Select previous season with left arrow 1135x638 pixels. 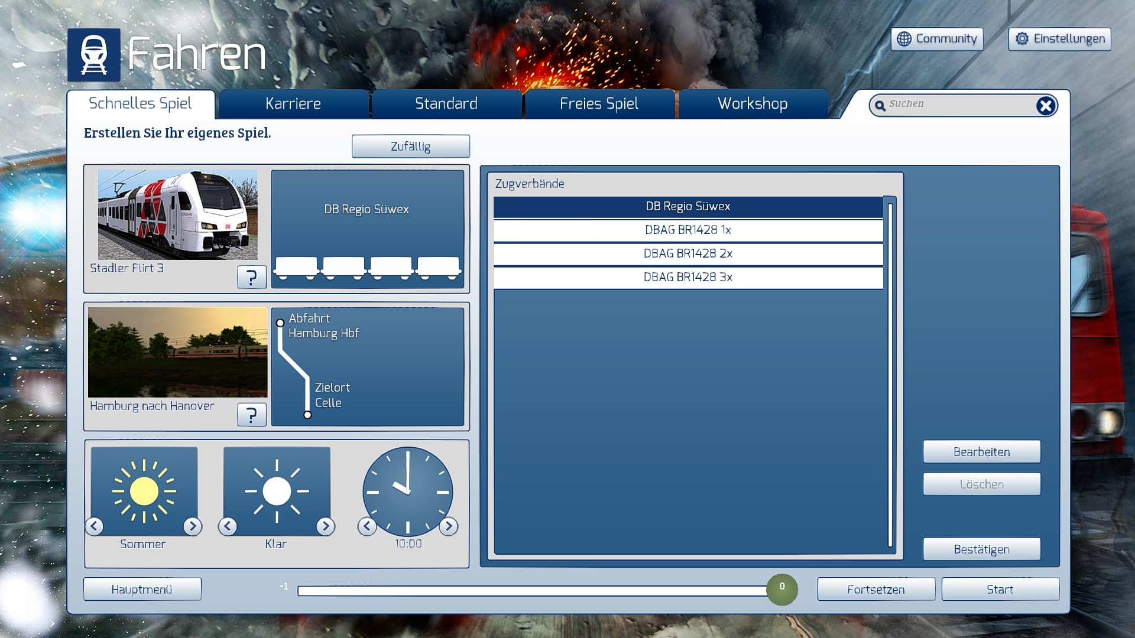point(95,526)
